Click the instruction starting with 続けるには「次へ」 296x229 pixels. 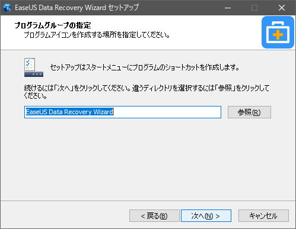[147, 92]
